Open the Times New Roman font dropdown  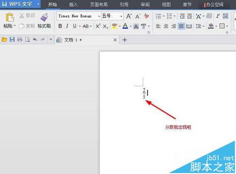(99, 16)
